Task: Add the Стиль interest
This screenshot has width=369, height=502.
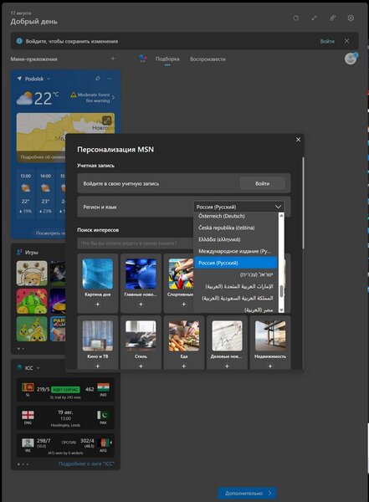Action: click(141, 366)
